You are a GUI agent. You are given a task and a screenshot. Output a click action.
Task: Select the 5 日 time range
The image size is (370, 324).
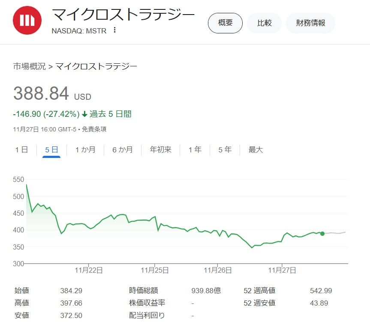click(x=51, y=150)
